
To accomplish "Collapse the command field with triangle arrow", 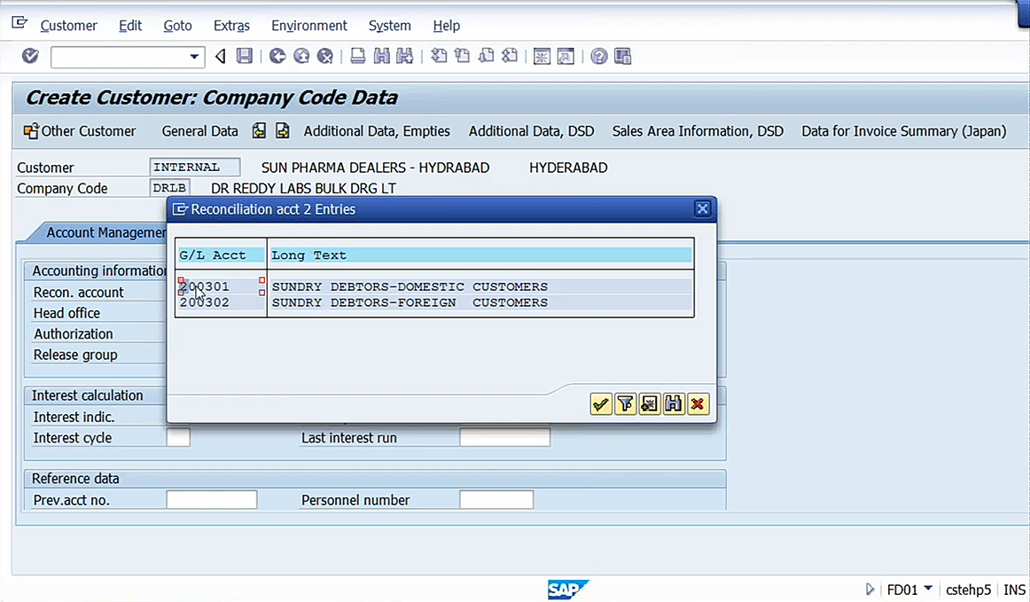I will 221,57.
